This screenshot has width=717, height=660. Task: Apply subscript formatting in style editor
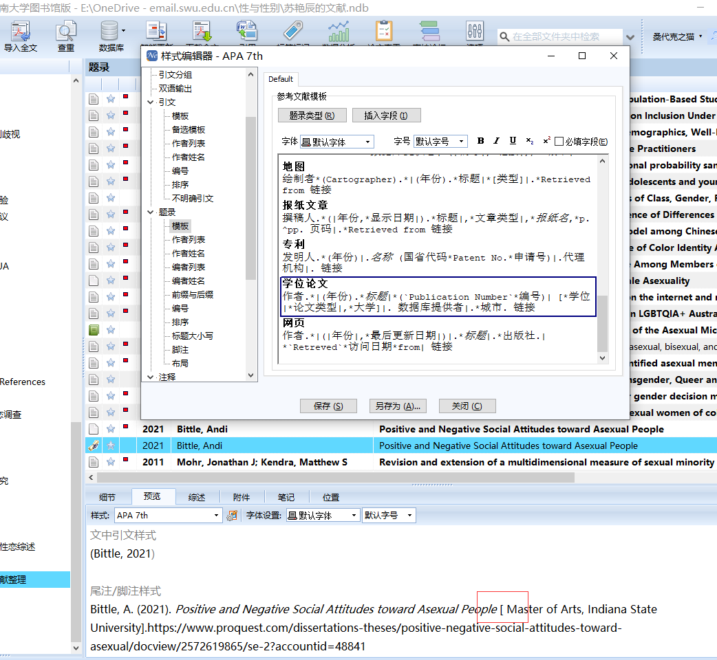coord(530,141)
